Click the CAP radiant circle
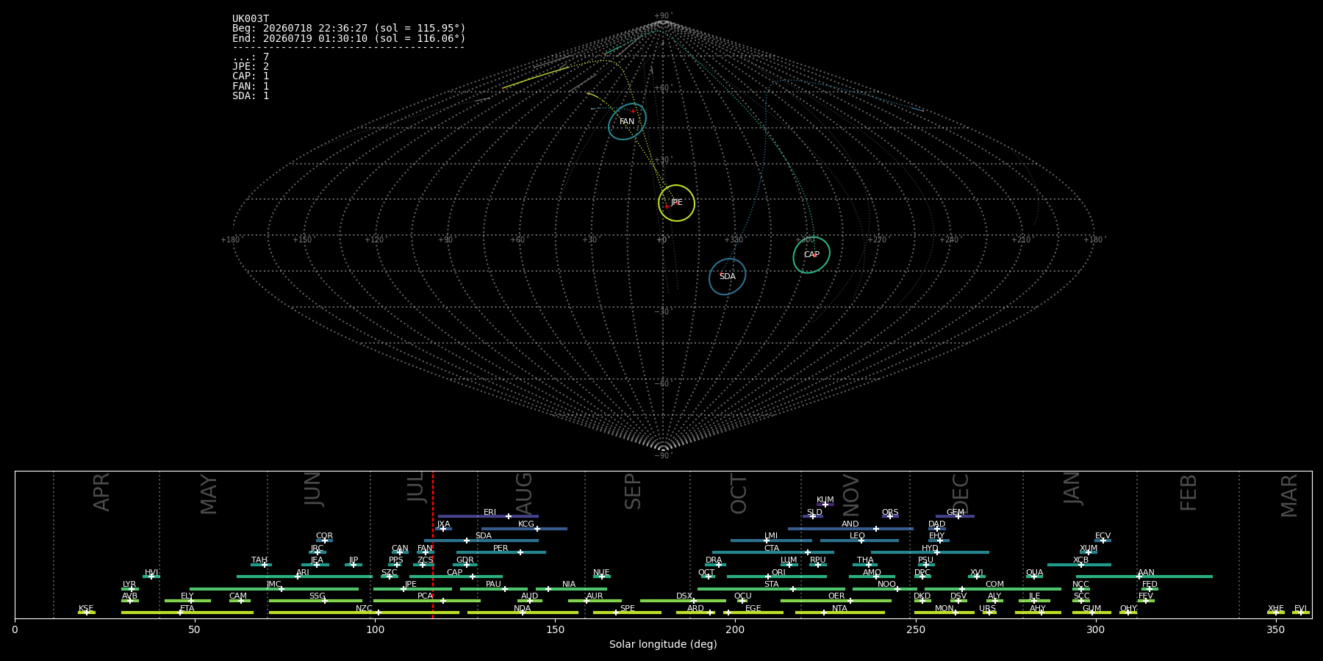The height and width of the screenshot is (661, 1323). click(x=811, y=255)
